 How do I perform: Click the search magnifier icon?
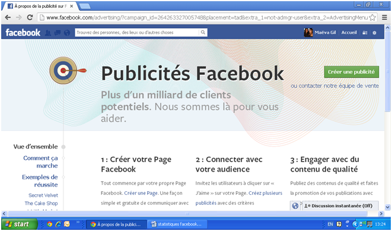(203, 32)
